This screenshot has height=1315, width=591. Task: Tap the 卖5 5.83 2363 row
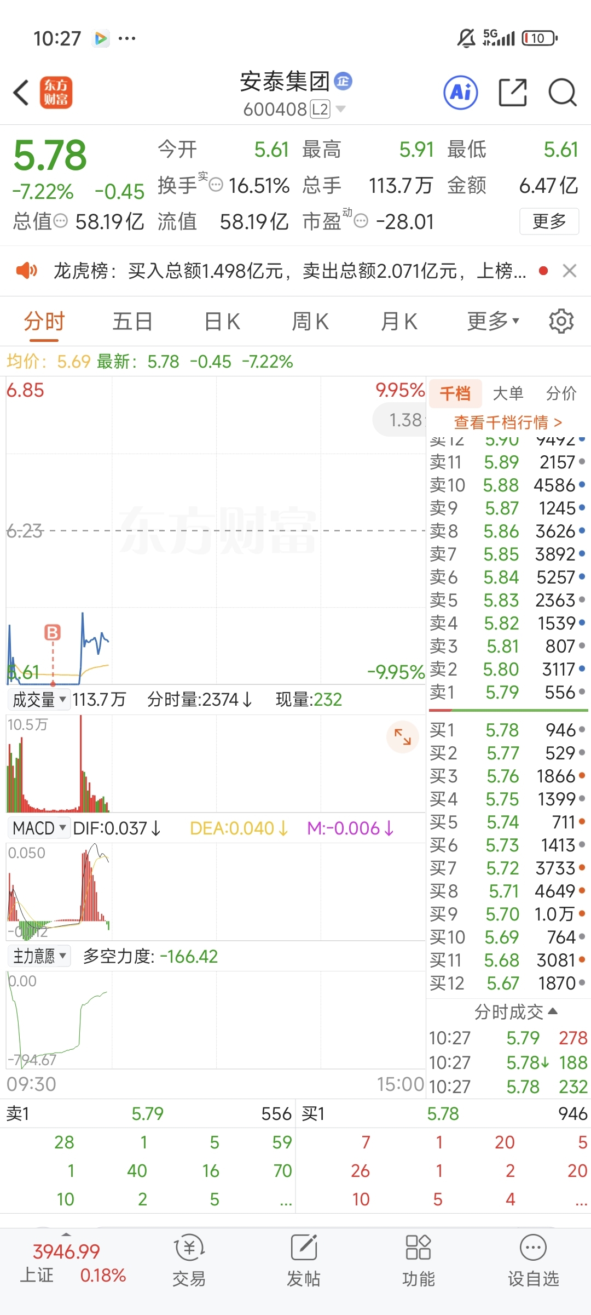(507, 600)
